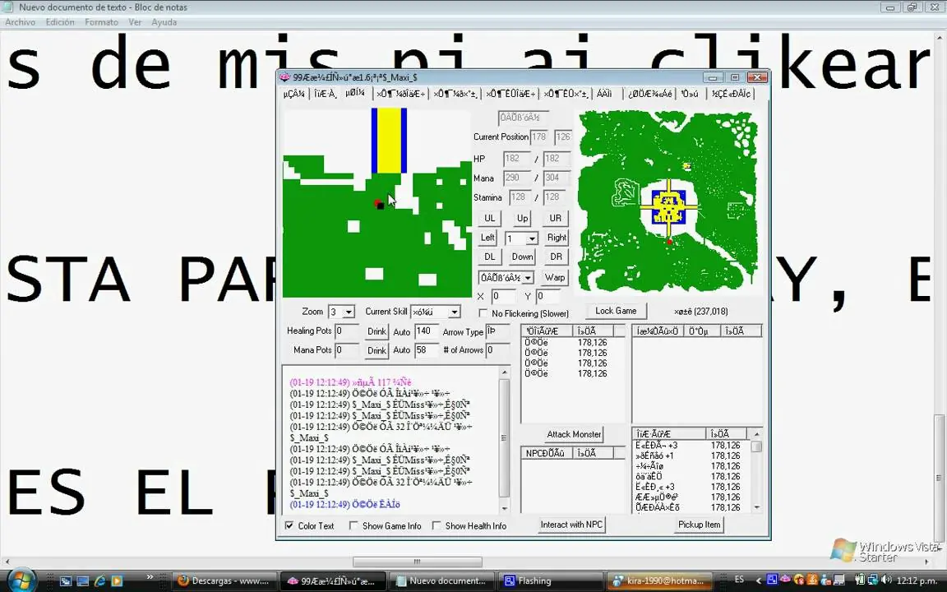Image resolution: width=947 pixels, height=592 pixels.
Task: Open Archivo menu in Bloc de notas
Action: tap(20, 21)
